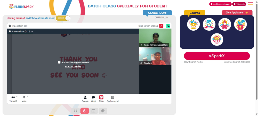Click the PlanetSpark logo

21,6
